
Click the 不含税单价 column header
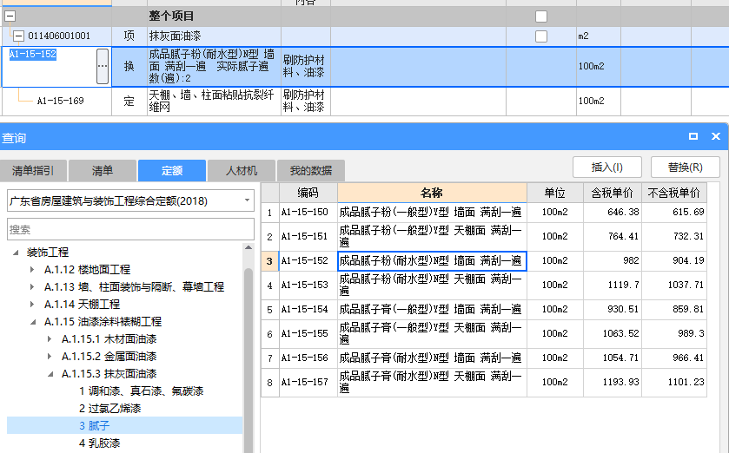[x=674, y=193]
